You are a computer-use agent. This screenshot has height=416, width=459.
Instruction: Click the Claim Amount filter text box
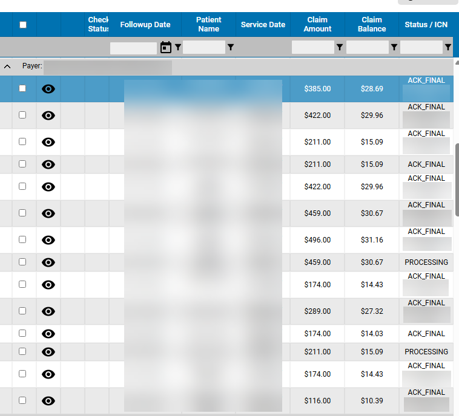pos(312,47)
